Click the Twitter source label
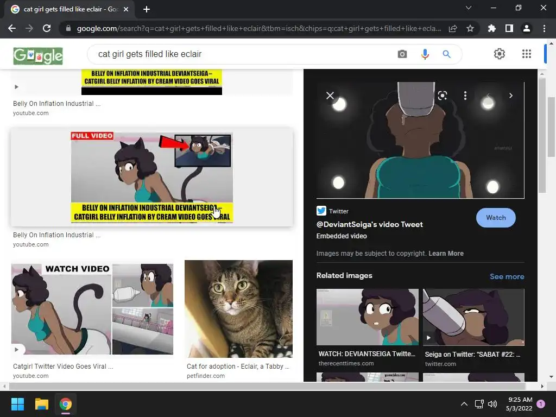 pyautogui.click(x=338, y=211)
